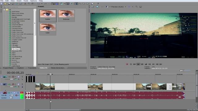
Task: Toggle Loop Playback in transport bar
Action: coord(131,64)
